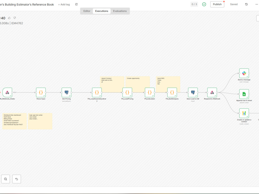The height and width of the screenshot is (194, 259).
Task: Click the Send a message node label
Action: pyautogui.click(x=244, y=80)
